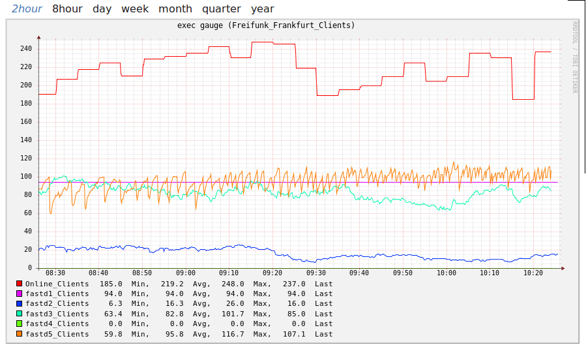Click the 08:30 time axis label
586x347 pixels.
(55, 273)
